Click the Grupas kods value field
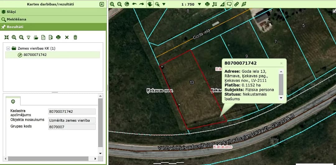This screenshot has height=165, width=336. (72, 127)
